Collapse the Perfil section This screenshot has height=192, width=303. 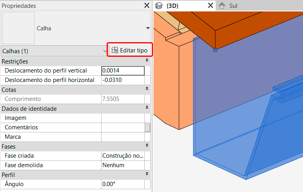(147, 173)
